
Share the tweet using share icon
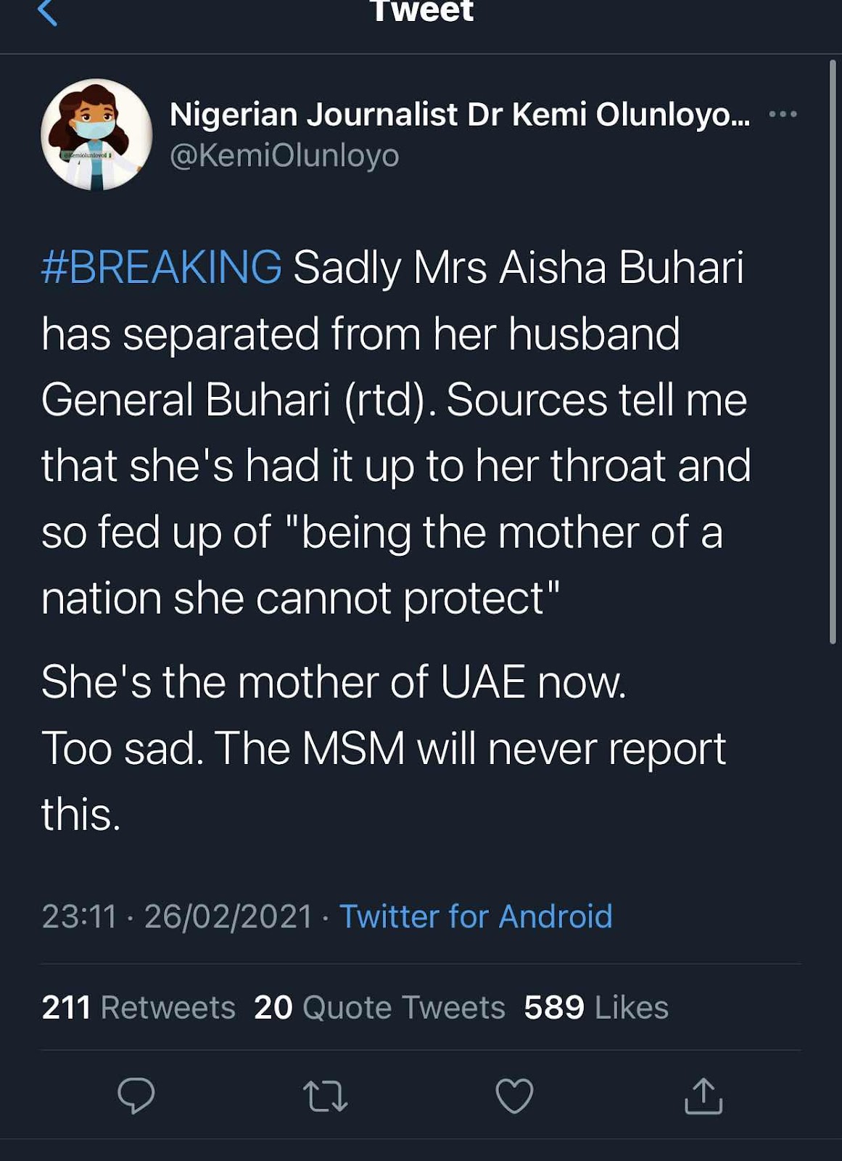pyautogui.click(x=703, y=1096)
